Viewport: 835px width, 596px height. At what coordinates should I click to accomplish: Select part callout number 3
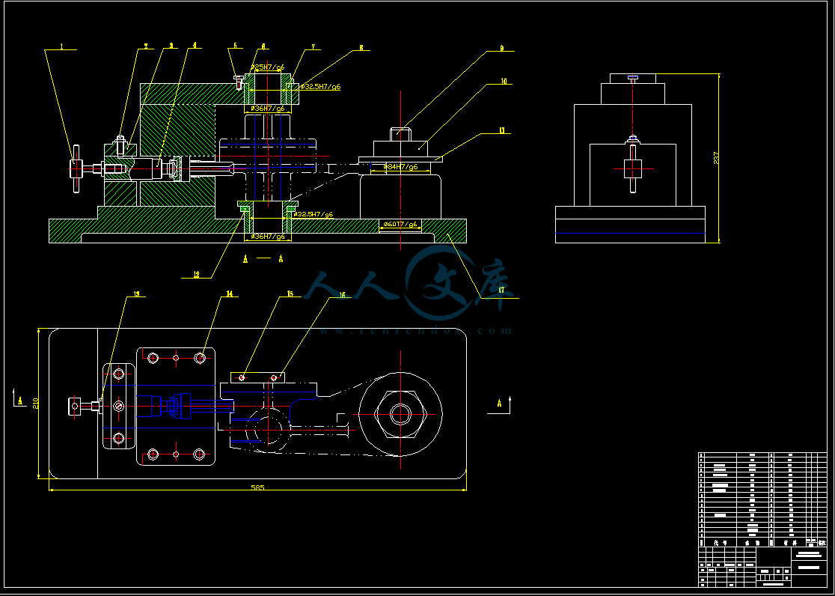point(171,46)
